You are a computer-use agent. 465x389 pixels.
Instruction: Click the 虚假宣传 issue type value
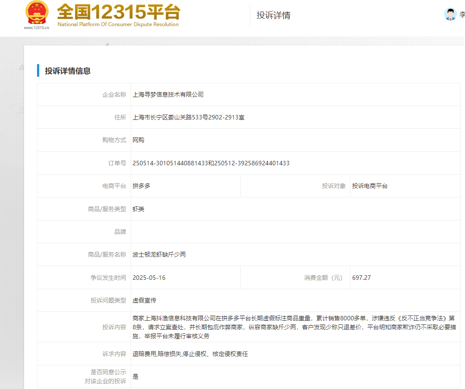(144, 301)
